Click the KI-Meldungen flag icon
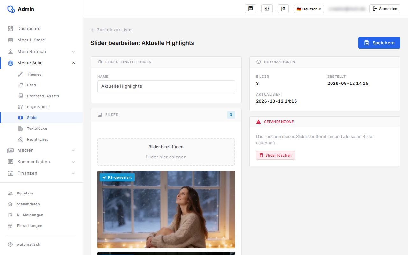Screen dimensions: 408x255 [10, 215]
